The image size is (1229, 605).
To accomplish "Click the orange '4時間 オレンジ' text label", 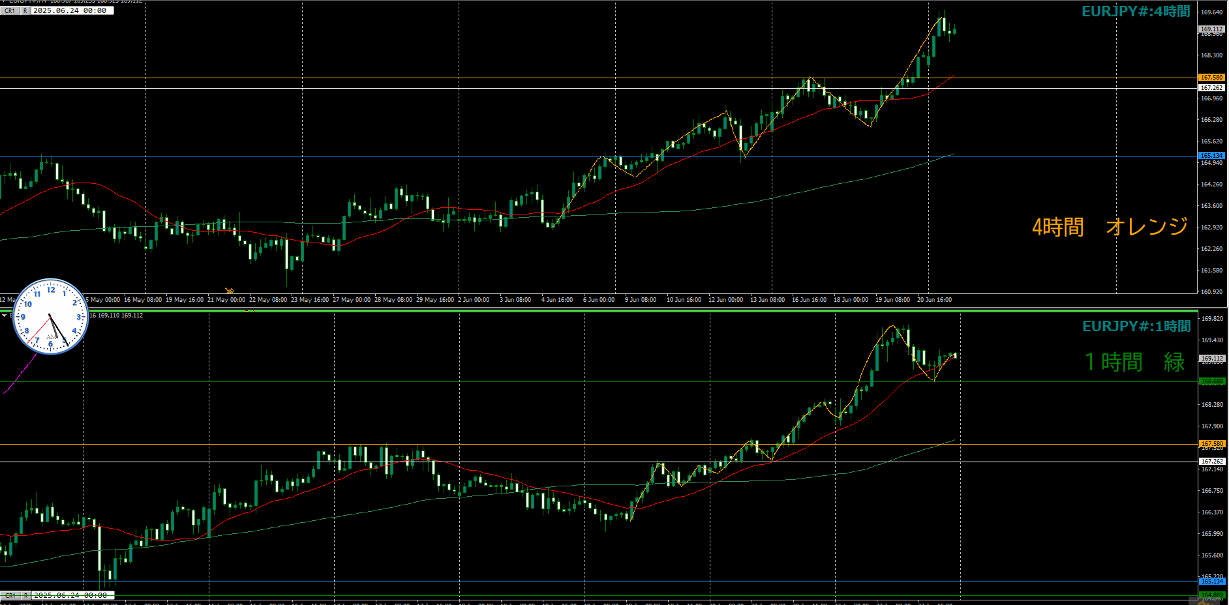I will pyautogui.click(x=1110, y=227).
